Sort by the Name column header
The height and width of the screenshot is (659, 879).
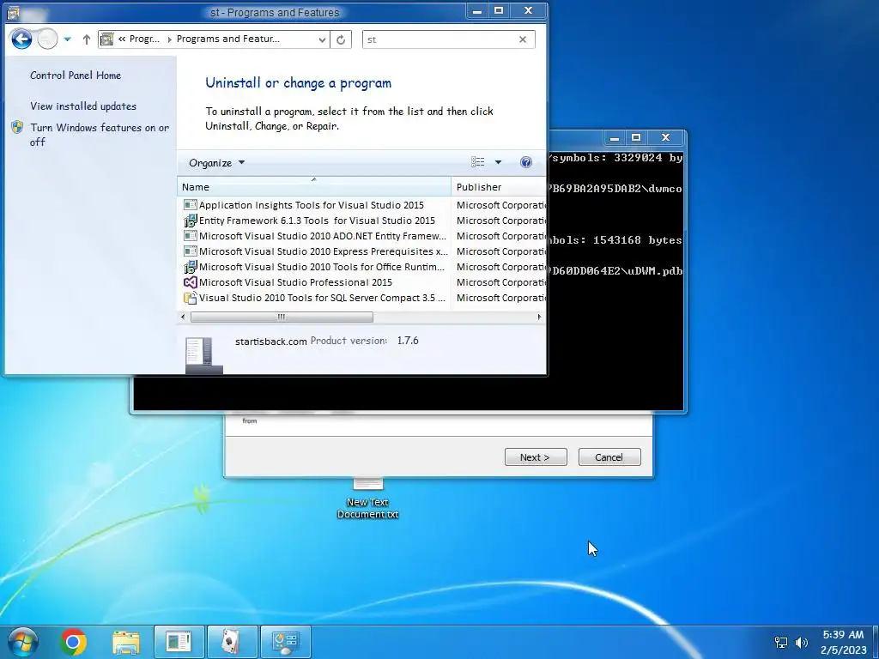tap(314, 186)
